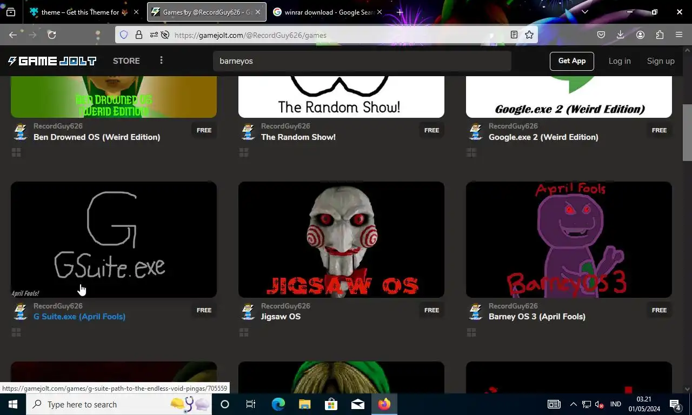Open the site permissions icon
692x415 pixels.
(x=154, y=35)
